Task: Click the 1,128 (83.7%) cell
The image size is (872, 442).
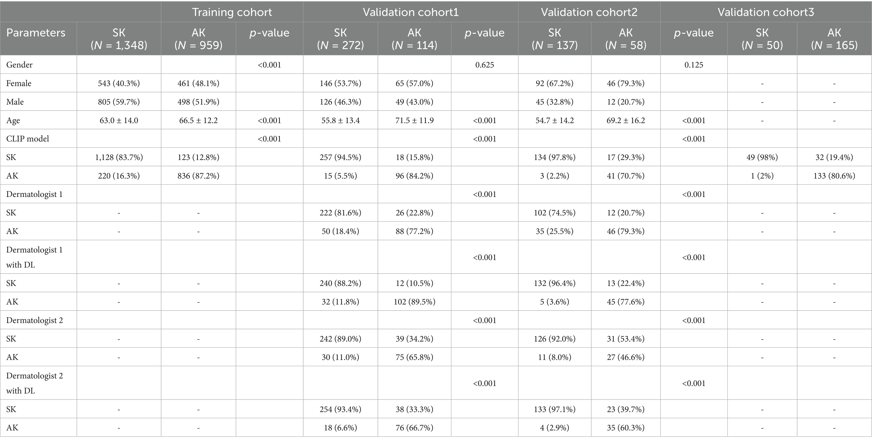Action: [x=119, y=157]
